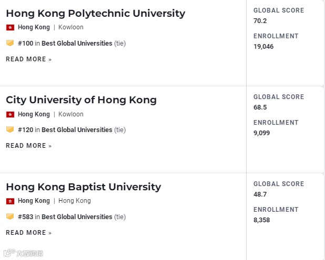Click Hong Kong flag icon under Polytechnic University
The height and width of the screenshot is (260, 325).
[x=10, y=27]
